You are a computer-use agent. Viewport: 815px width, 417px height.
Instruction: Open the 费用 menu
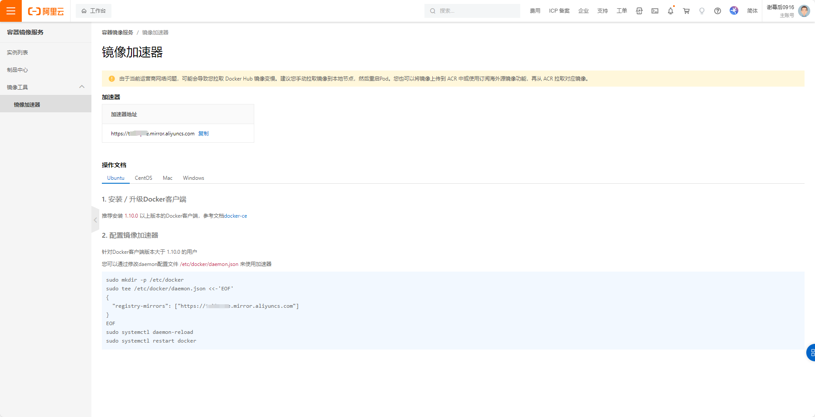pos(535,11)
